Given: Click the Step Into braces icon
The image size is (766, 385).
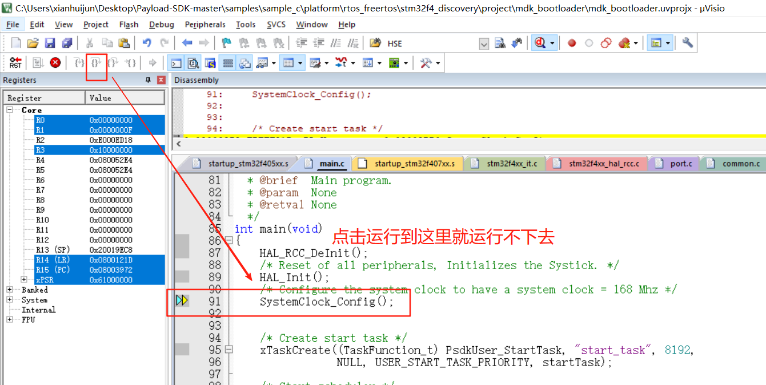Looking at the screenshot, I should pyautogui.click(x=79, y=63).
